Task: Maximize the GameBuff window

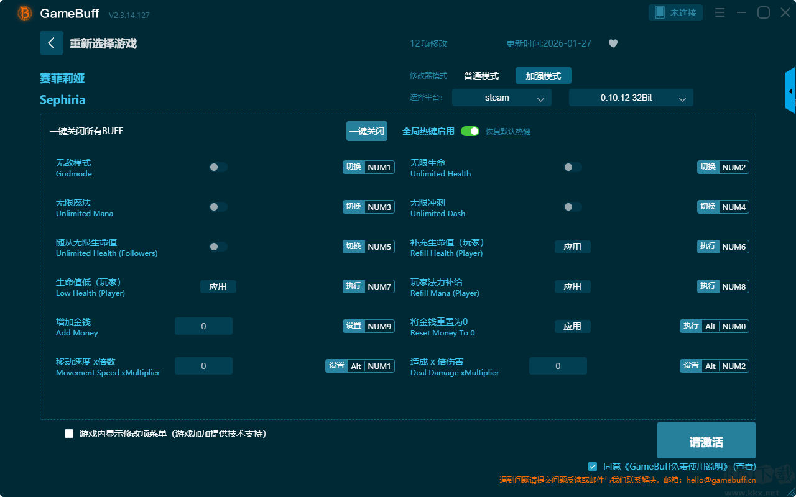Action: [x=763, y=13]
